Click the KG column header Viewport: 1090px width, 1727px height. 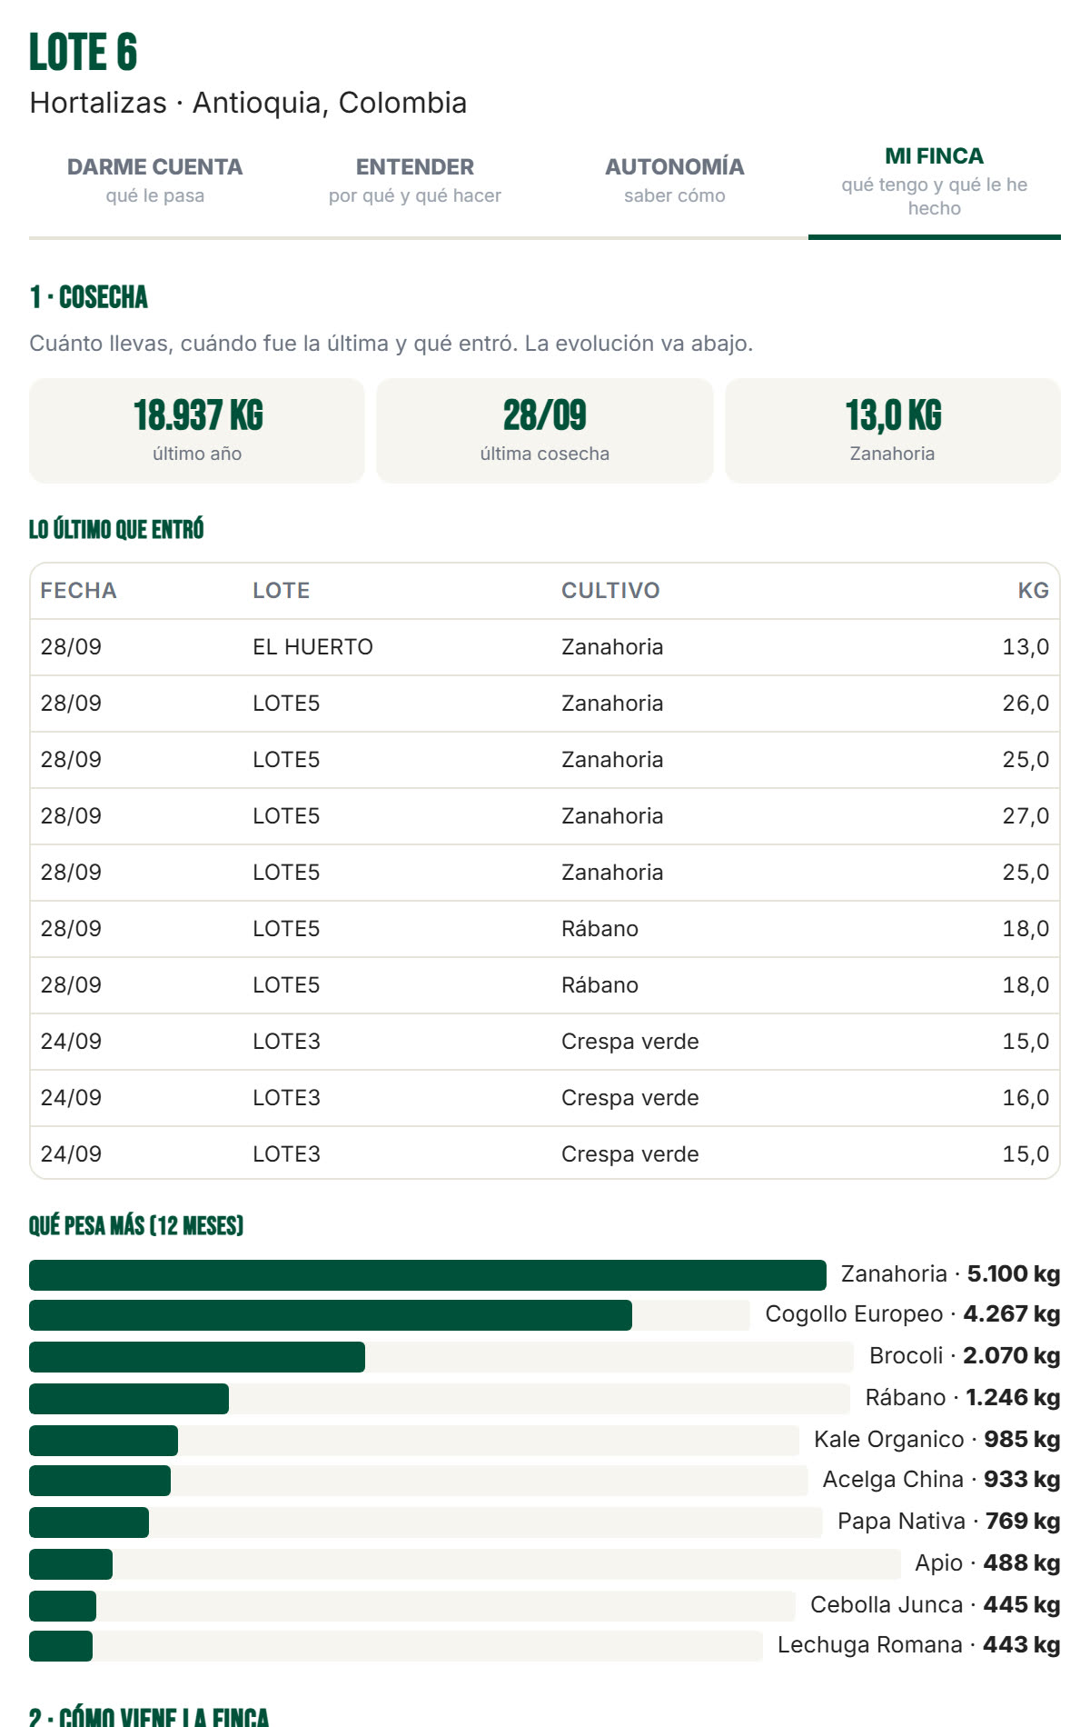tap(1034, 591)
